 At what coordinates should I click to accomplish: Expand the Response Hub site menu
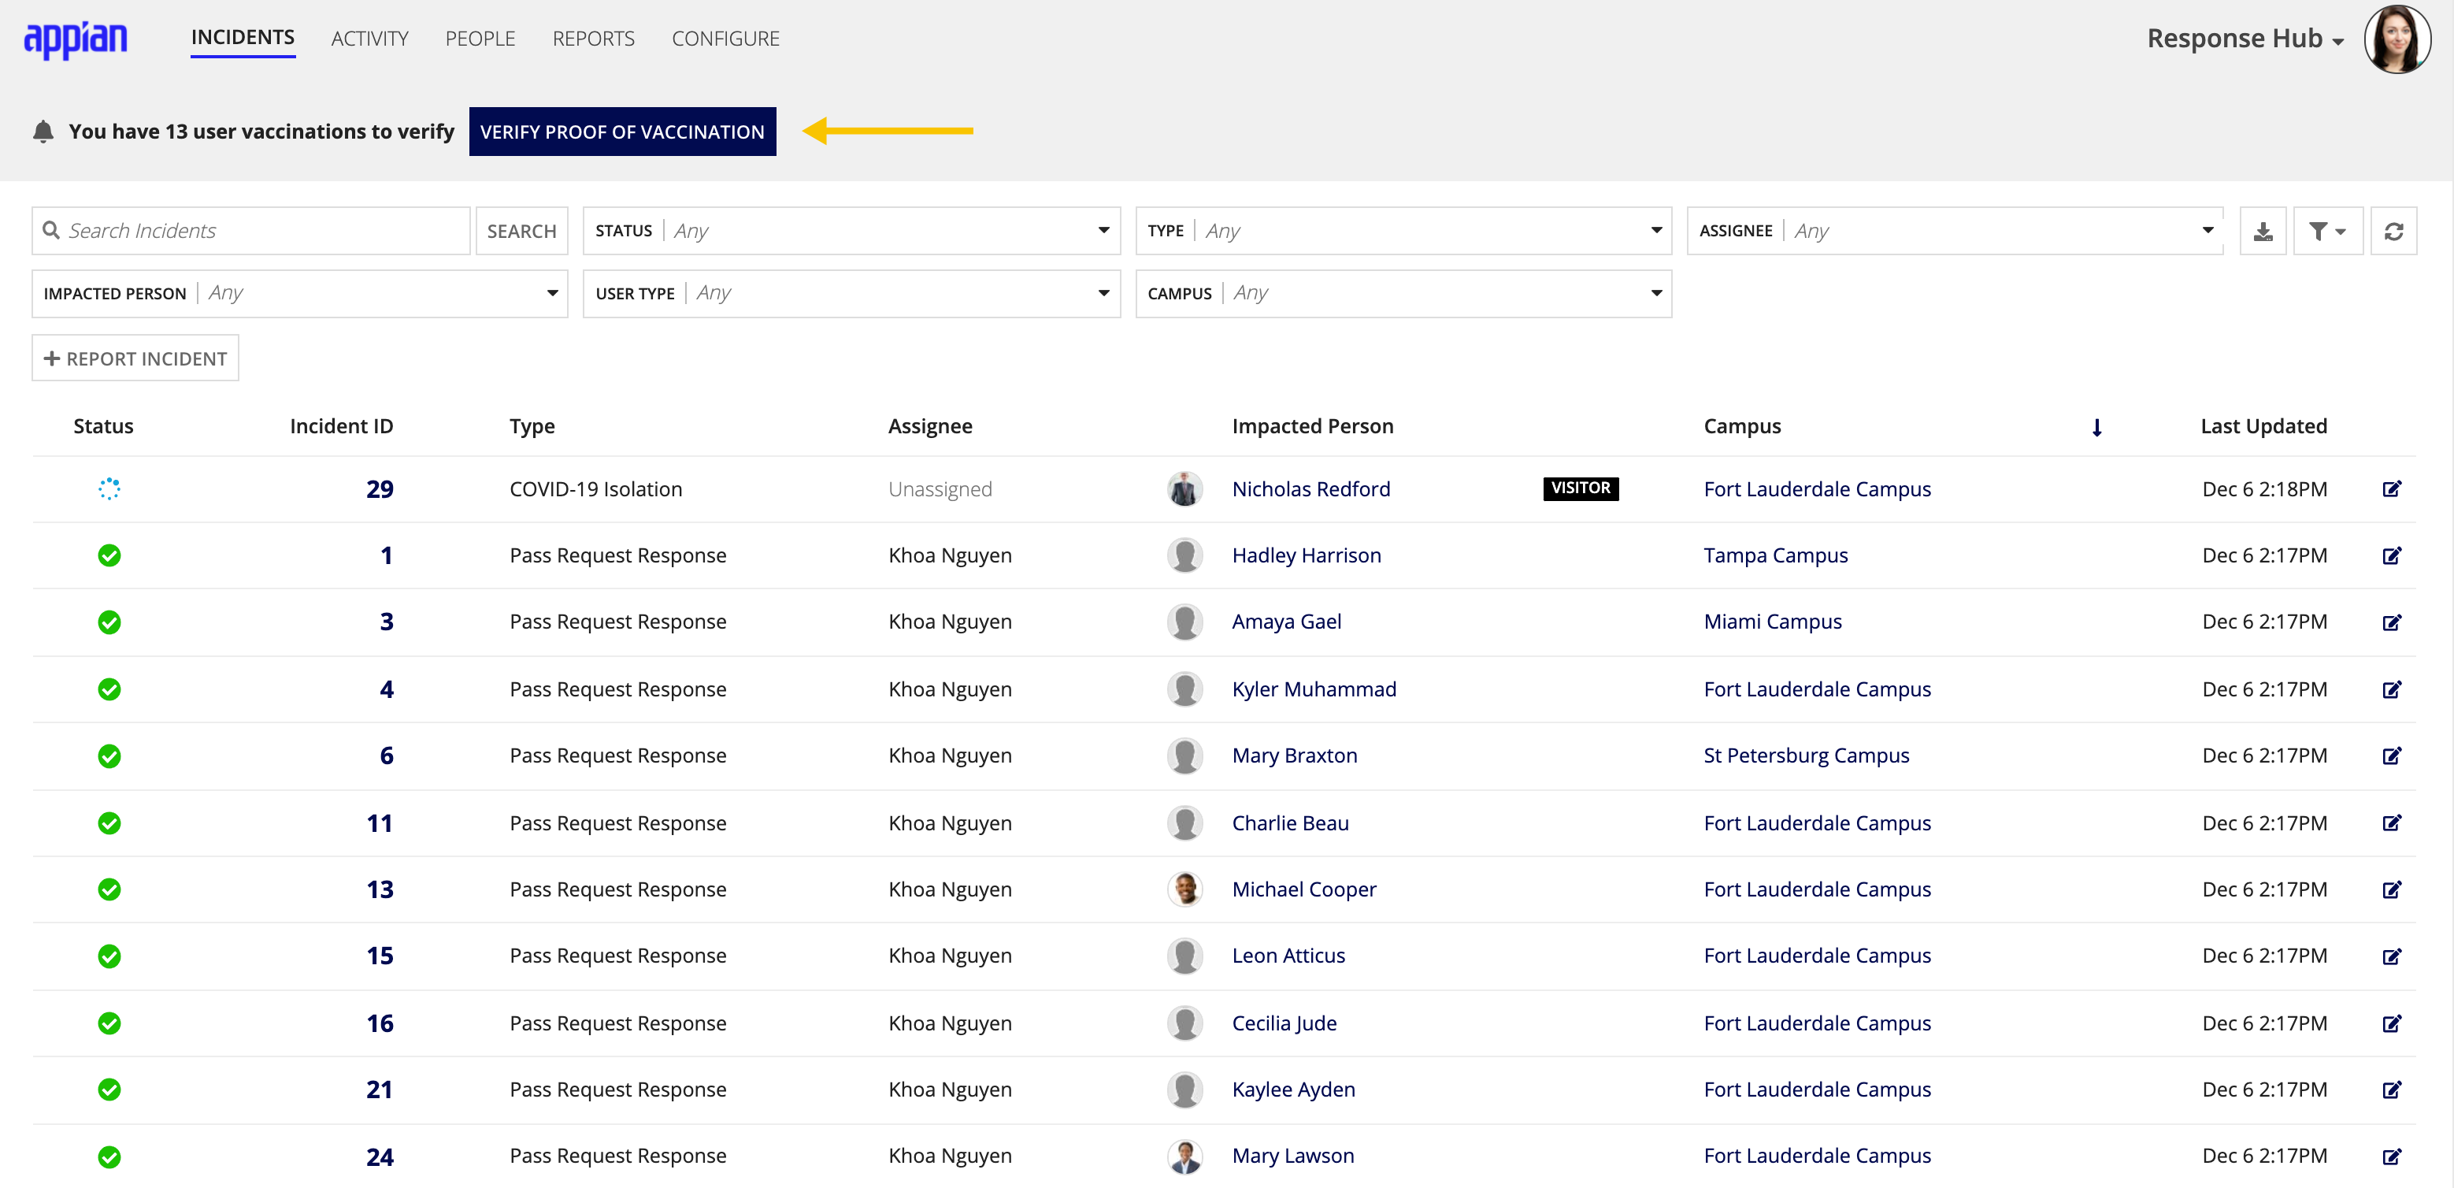2245,39
